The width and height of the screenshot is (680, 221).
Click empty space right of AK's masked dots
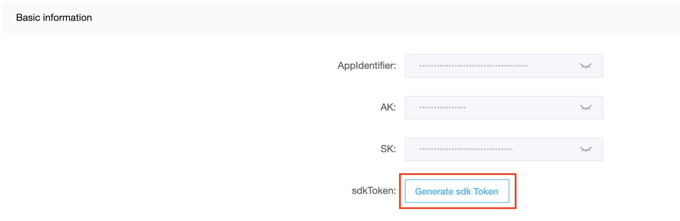coord(523,108)
